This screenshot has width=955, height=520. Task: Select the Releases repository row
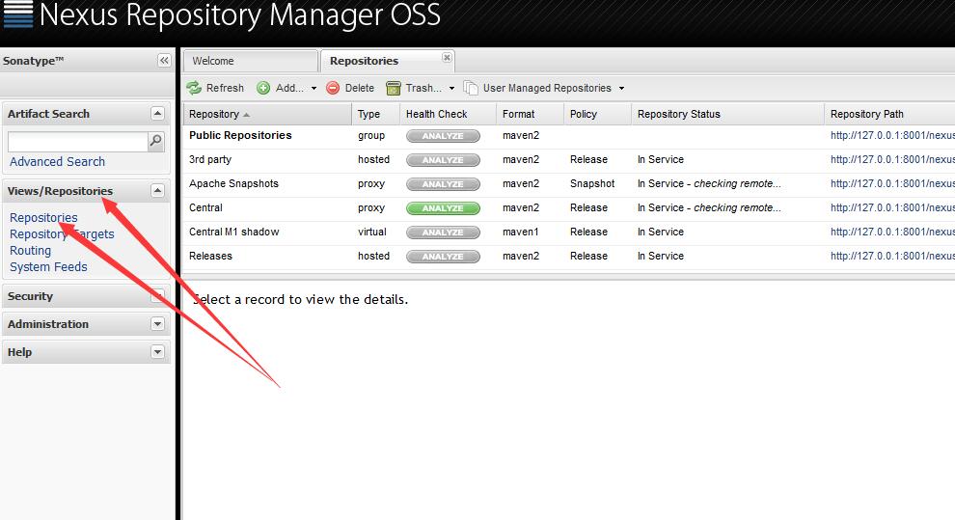click(569, 257)
